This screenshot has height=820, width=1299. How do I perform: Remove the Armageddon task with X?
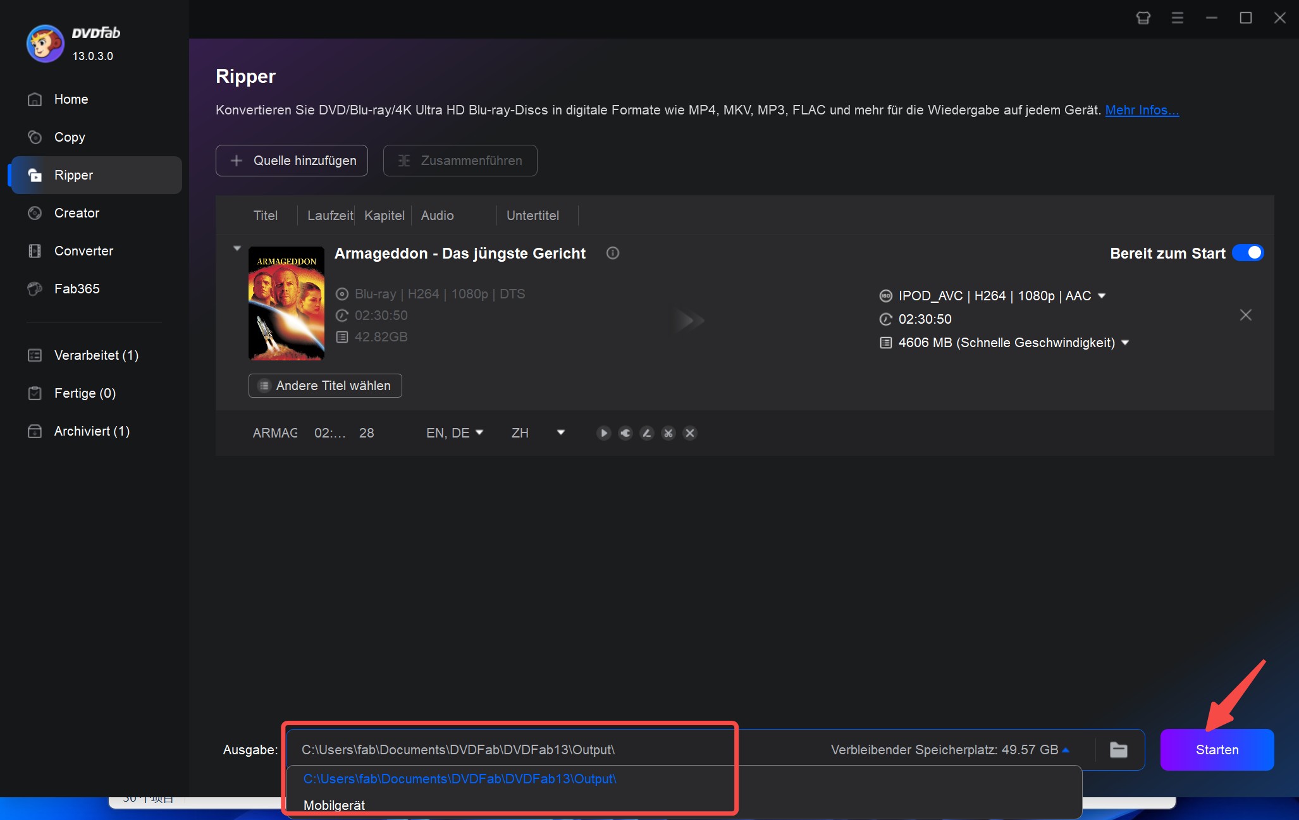click(x=1246, y=315)
